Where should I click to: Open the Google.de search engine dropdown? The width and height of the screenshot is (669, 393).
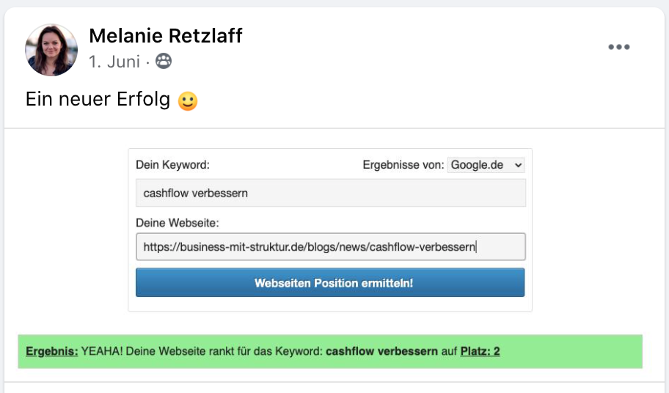pyautogui.click(x=486, y=165)
